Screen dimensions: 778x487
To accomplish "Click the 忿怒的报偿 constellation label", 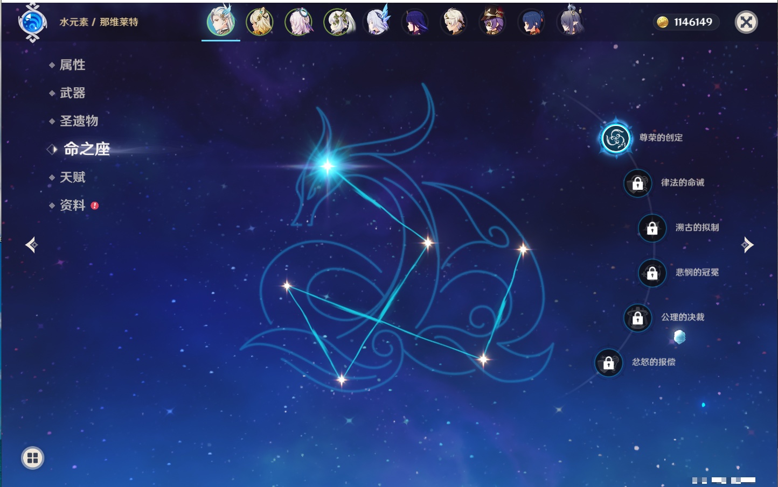I will [654, 362].
